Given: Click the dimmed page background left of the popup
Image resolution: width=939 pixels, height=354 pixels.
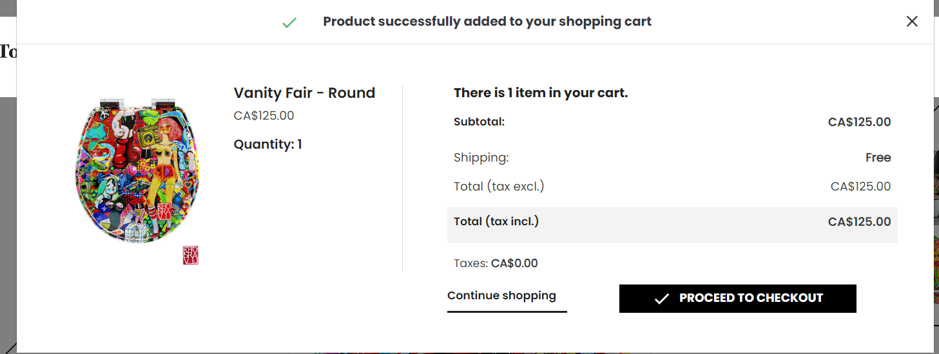Looking at the screenshot, I should click(8, 225).
